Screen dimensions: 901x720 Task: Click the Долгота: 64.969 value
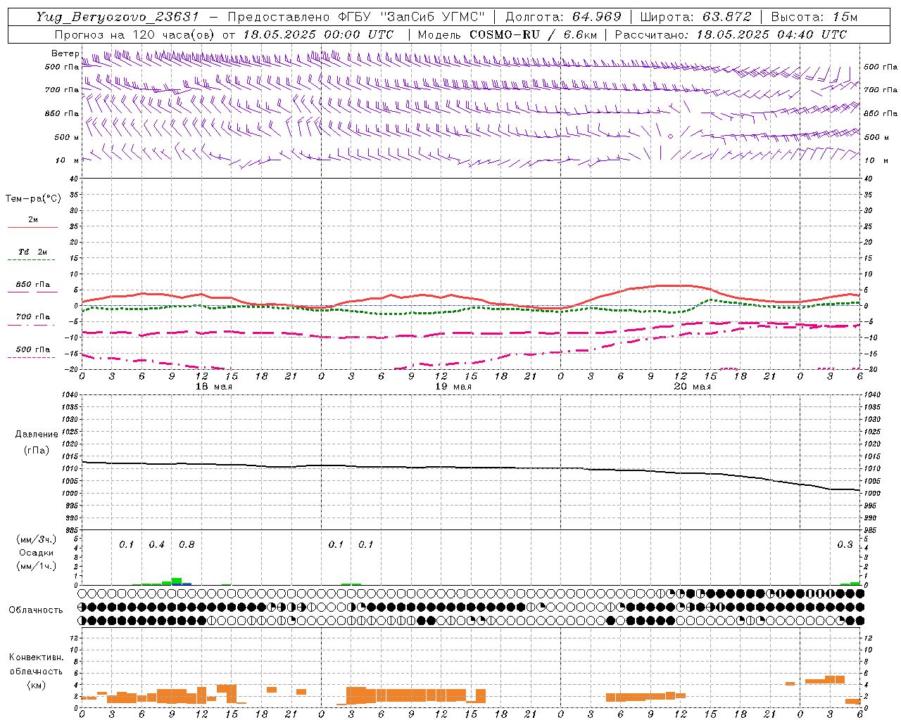(563, 17)
